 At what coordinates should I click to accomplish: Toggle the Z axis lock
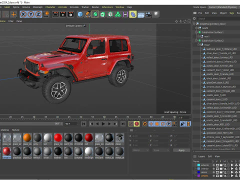tap(38, 14)
